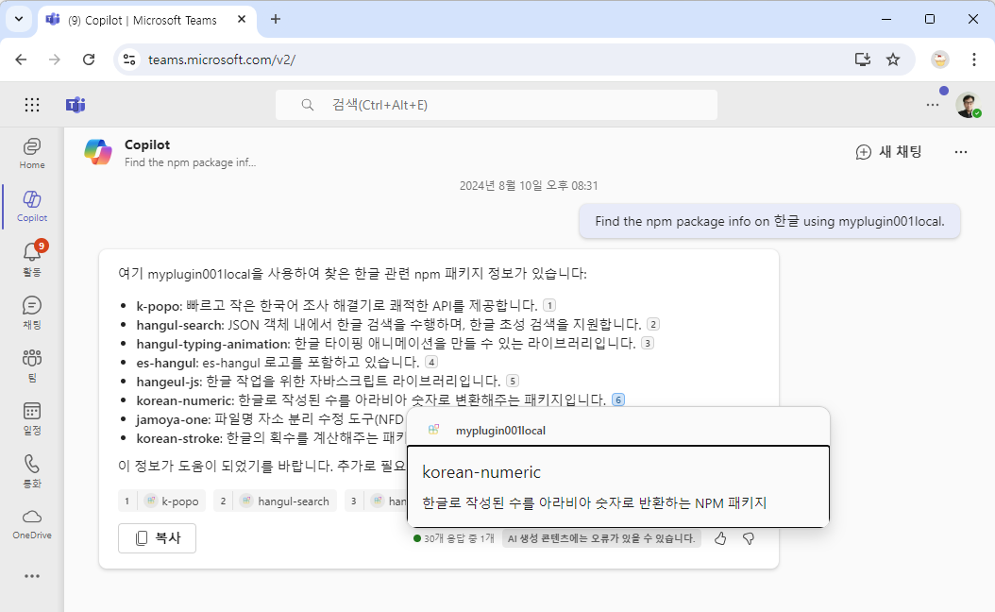Open the 팀 teams section
The height and width of the screenshot is (612, 995).
coord(32,365)
